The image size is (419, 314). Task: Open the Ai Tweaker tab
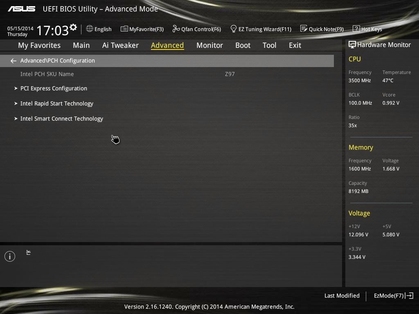pos(120,45)
